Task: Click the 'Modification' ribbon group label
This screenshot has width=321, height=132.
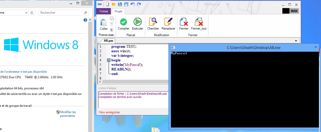Action: (162, 35)
